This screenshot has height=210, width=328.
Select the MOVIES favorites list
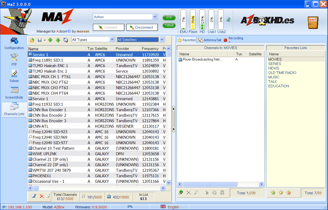pos(296,59)
